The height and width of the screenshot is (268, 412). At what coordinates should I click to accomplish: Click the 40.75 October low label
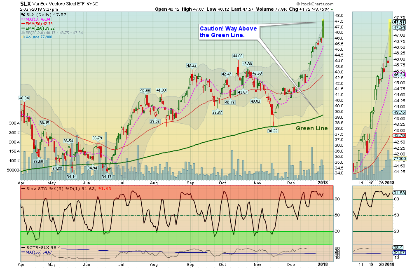coord(230,102)
